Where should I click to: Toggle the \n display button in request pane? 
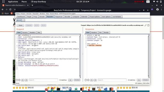[x=70, y=80]
